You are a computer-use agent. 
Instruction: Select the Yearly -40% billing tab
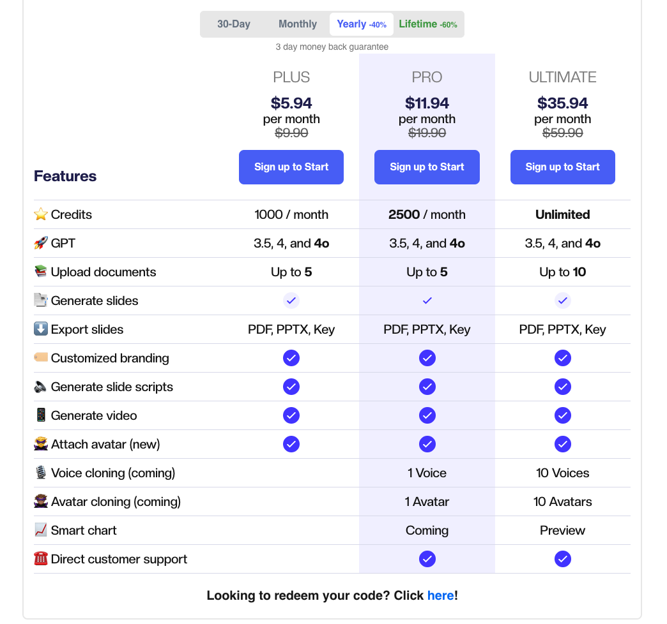pyautogui.click(x=361, y=24)
